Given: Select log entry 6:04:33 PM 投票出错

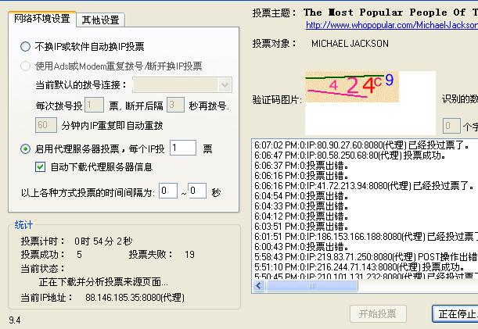Looking at the screenshot, I should pyautogui.click(x=301, y=206).
